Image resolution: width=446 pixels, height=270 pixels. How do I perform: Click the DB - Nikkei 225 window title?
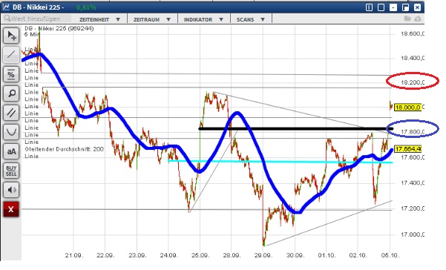(x=38, y=7)
